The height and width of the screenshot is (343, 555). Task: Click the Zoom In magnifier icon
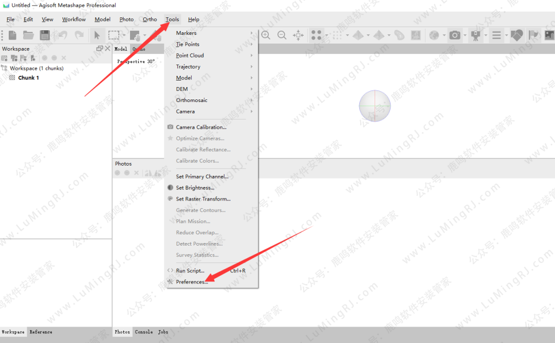pyautogui.click(x=266, y=35)
